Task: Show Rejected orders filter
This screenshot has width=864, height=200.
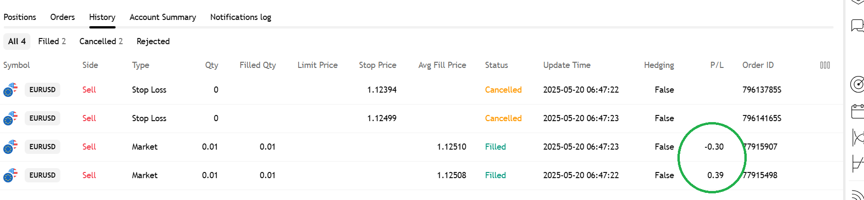Action: tap(153, 41)
